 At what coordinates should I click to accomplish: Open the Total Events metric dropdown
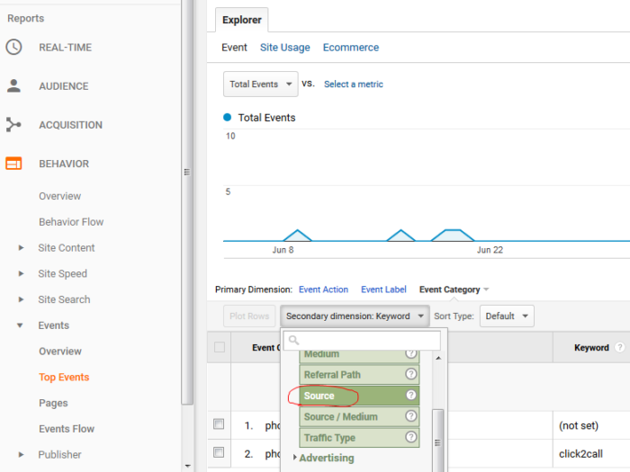261,85
